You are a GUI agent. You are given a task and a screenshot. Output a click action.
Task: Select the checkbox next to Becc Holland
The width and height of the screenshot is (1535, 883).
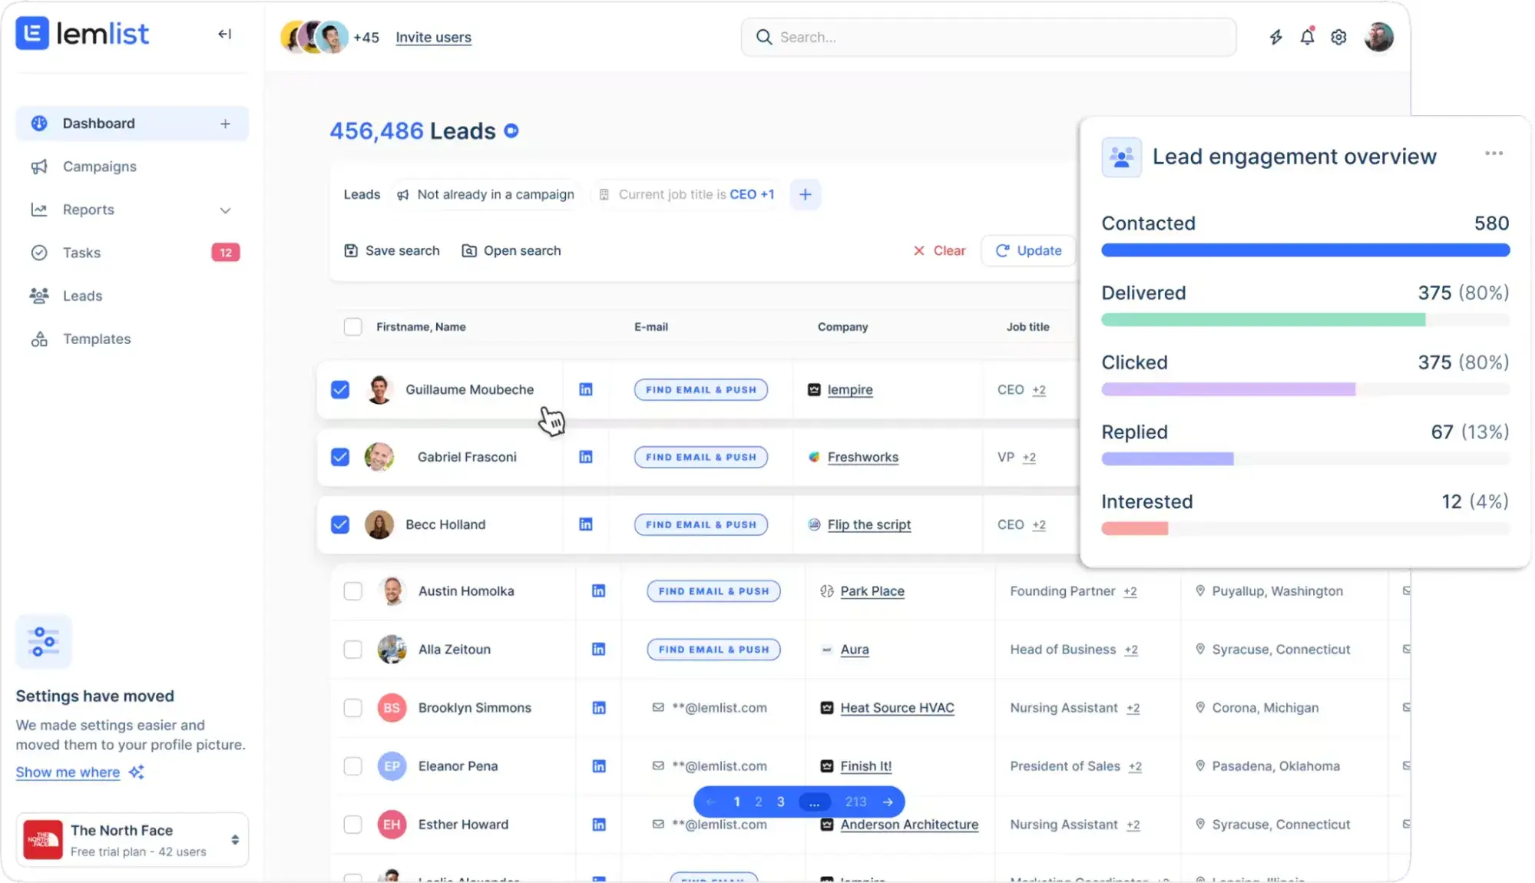pyautogui.click(x=340, y=524)
